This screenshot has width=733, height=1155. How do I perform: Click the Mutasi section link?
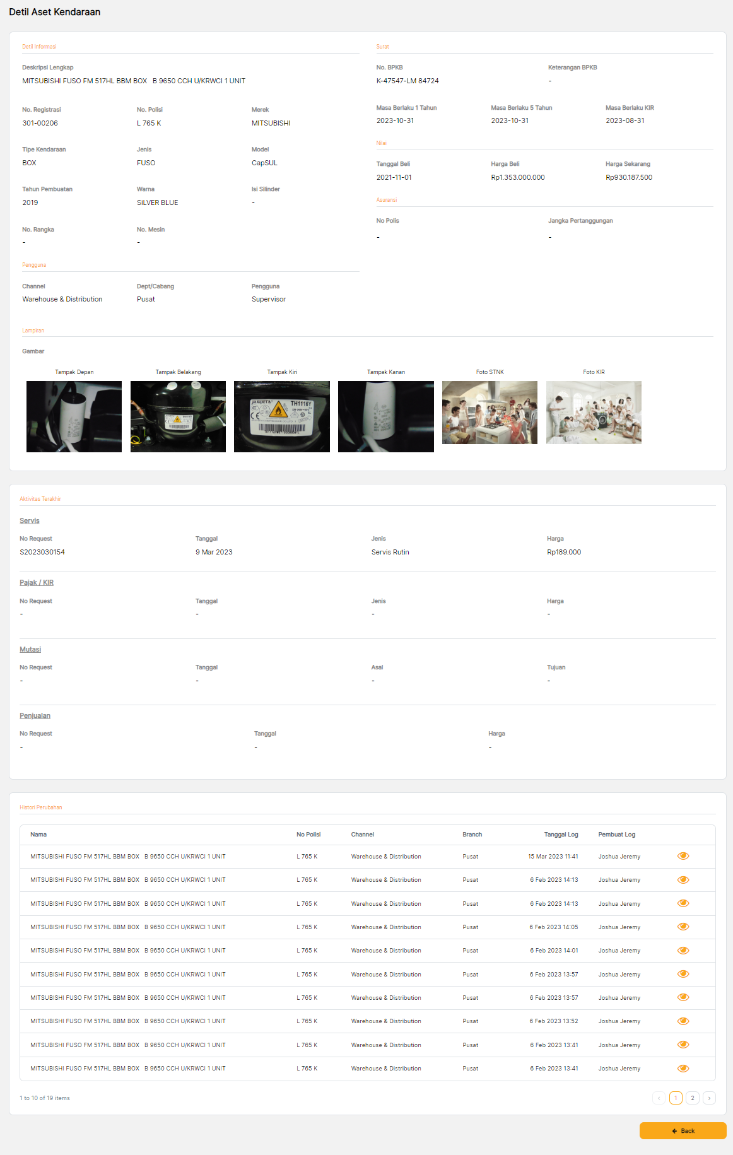[x=30, y=650]
